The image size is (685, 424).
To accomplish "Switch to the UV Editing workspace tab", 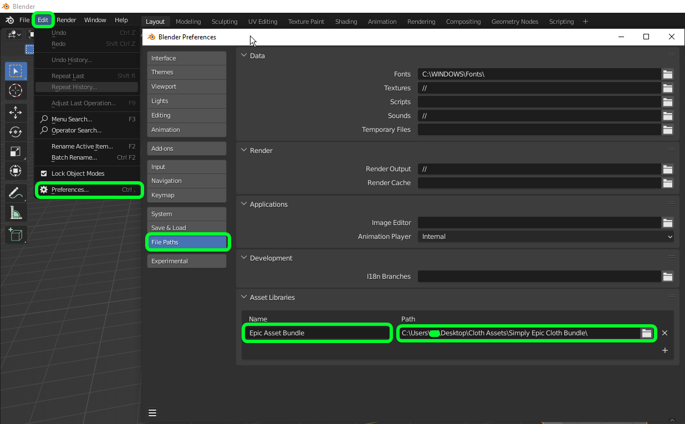I will pos(263,22).
